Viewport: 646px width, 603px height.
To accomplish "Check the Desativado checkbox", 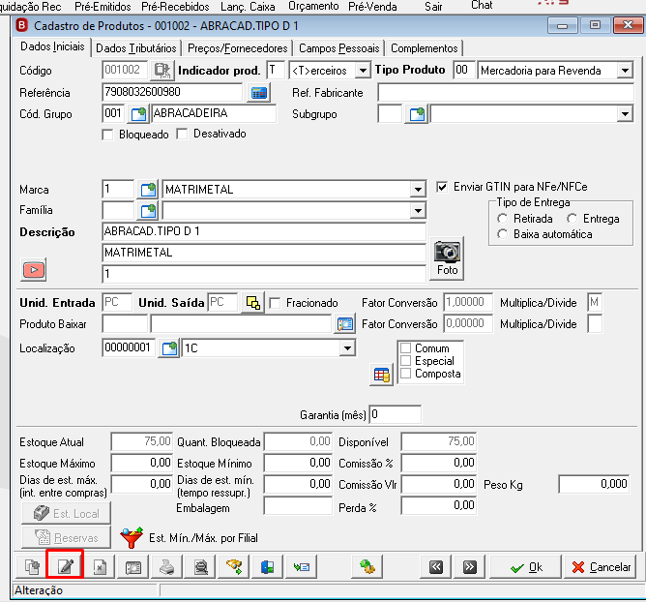I will [x=182, y=134].
